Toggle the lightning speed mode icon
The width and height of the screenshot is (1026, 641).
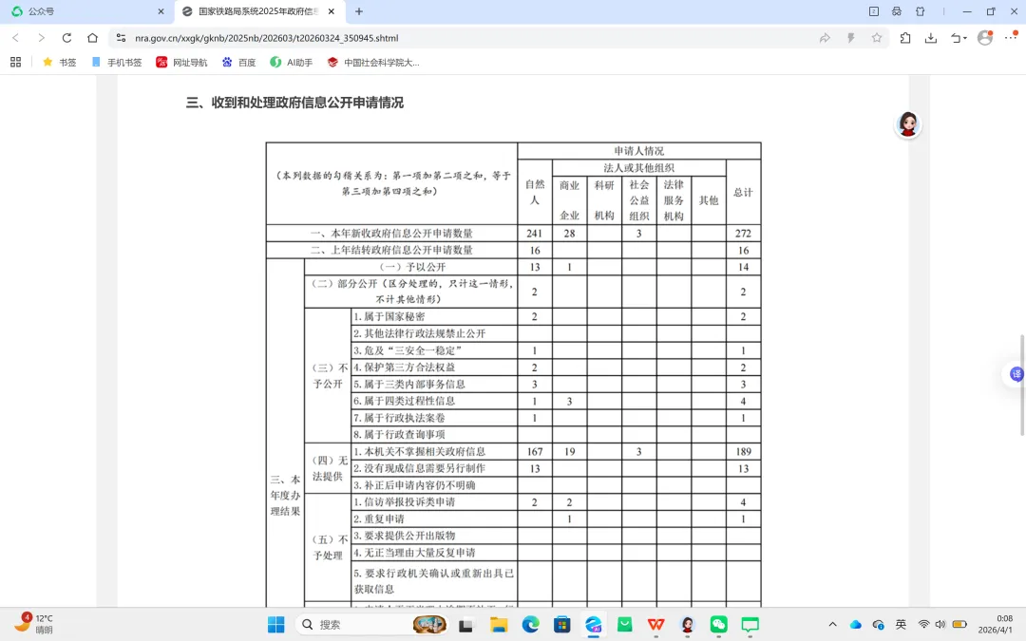(x=850, y=38)
